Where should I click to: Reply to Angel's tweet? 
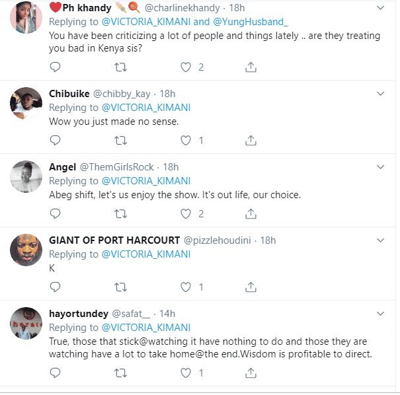pos(56,213)
